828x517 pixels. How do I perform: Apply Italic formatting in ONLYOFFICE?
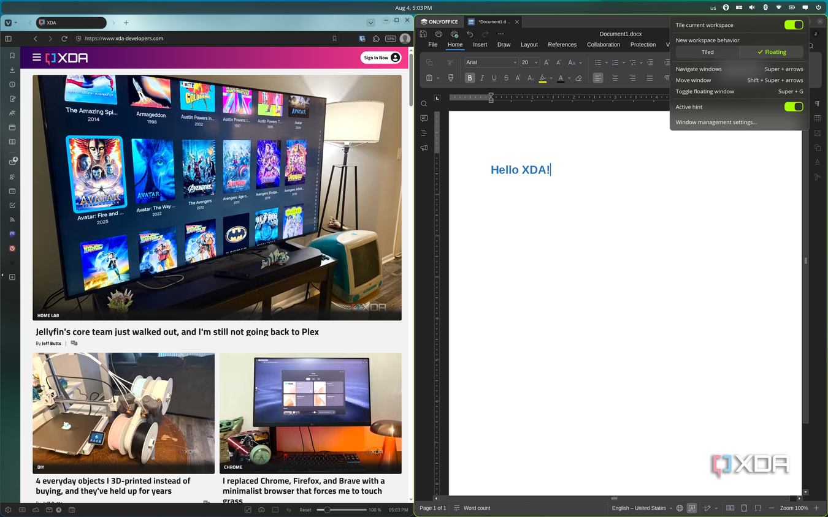pyautogui.click(x=482, y=78)
